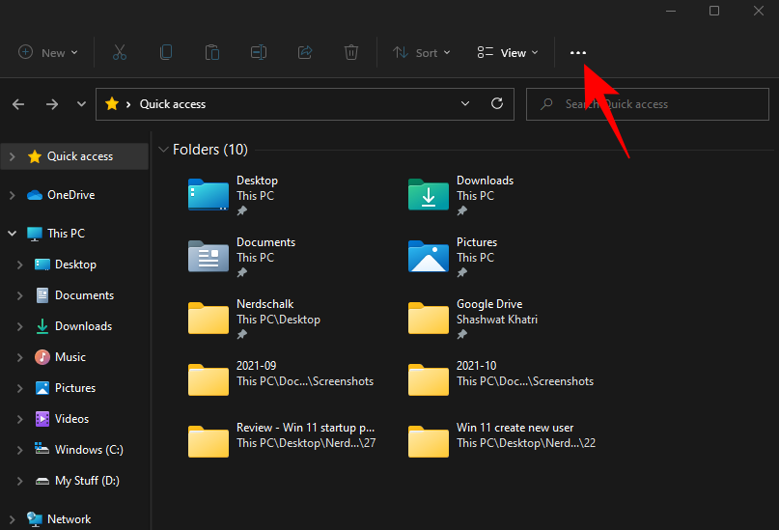
Task: Select Windows (C:) drive in sidebar
Action: pos(89,450)
